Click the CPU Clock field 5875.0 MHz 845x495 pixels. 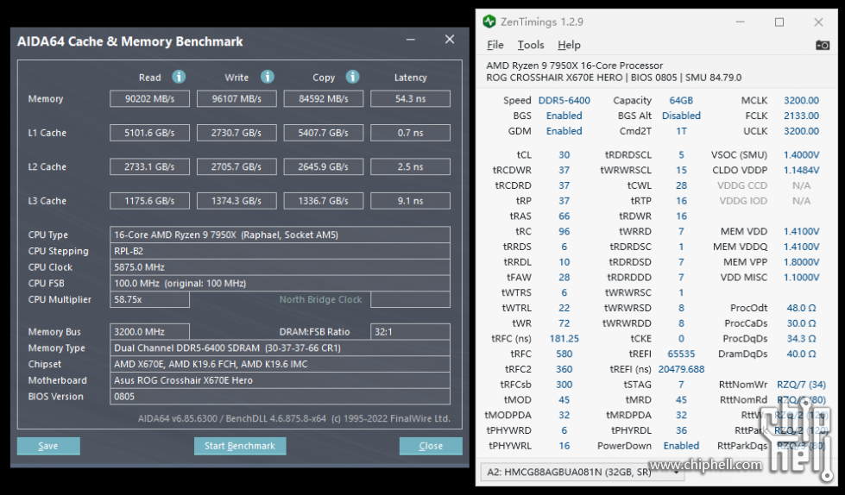[280, 267]
